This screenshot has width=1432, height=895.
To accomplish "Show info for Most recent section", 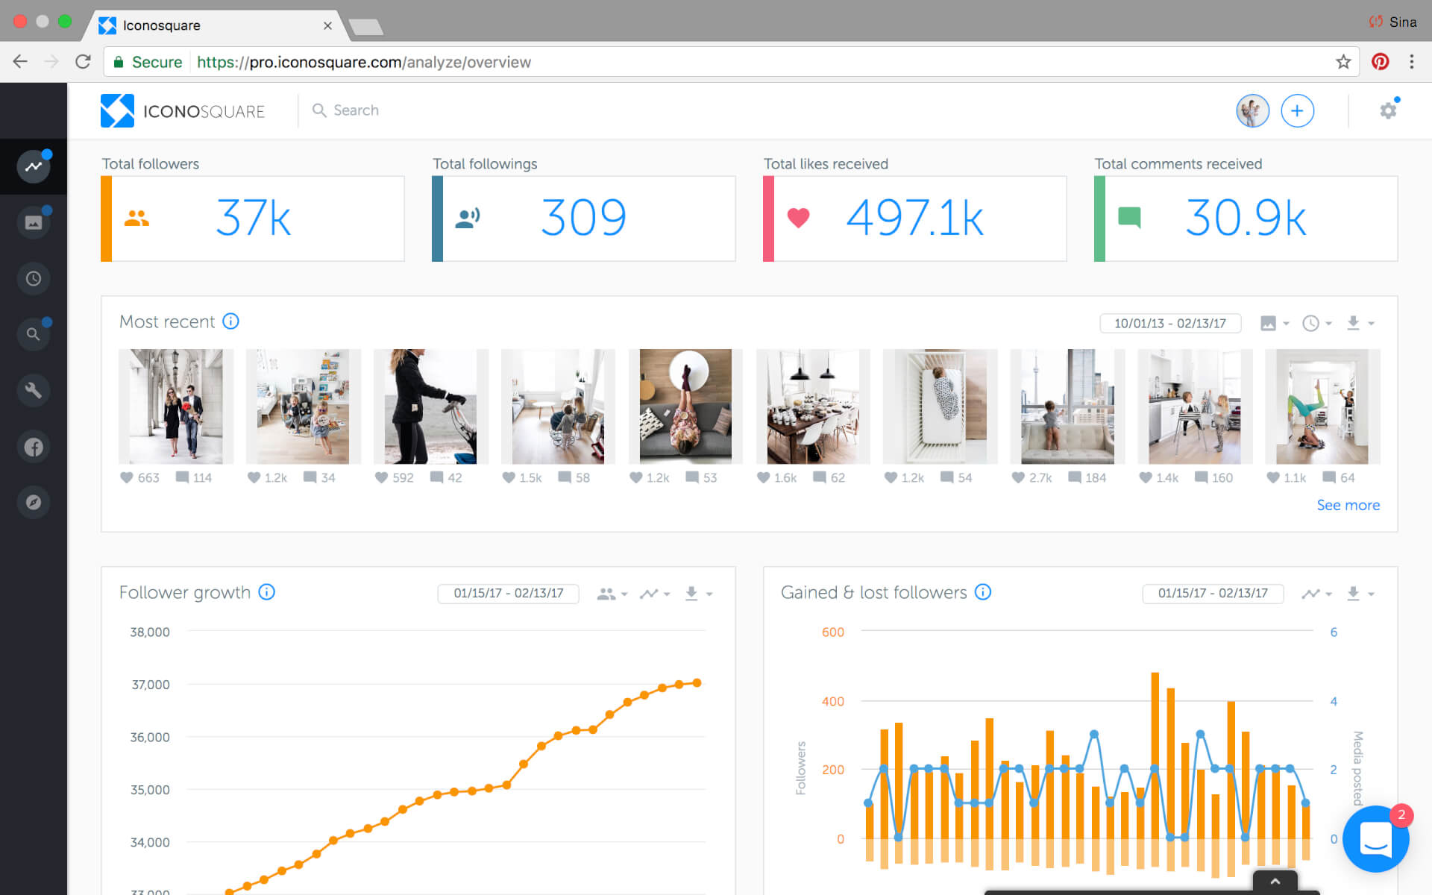I will pyautogui.click(x=231, y=321).
